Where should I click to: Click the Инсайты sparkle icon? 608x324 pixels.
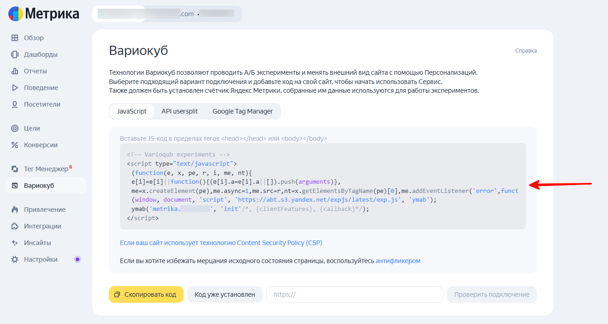click(x=15, y=243)
